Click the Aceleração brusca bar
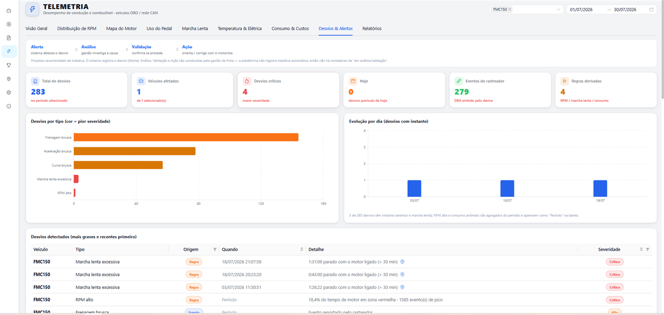The height and width of the screenshot is (315, 664). [x=135, y=151]
